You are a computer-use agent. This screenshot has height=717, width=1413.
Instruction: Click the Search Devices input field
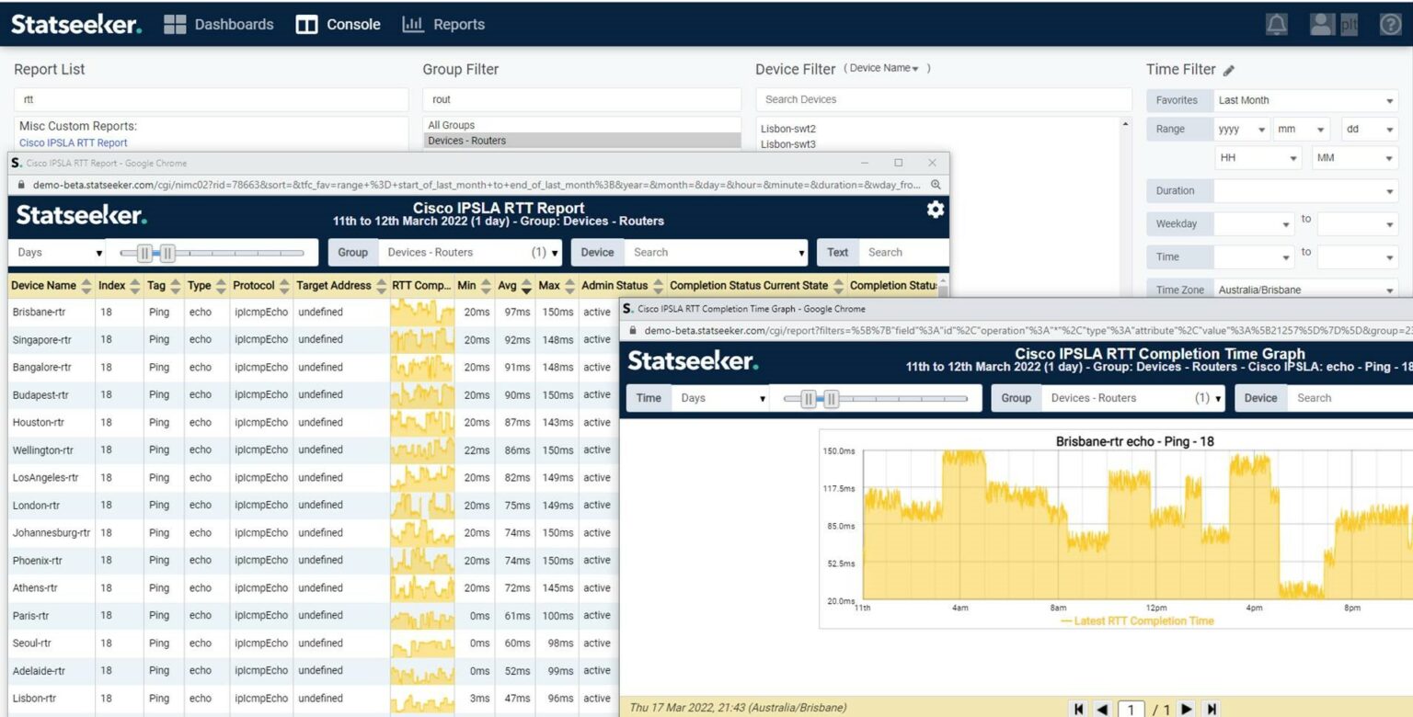[944, 100]
